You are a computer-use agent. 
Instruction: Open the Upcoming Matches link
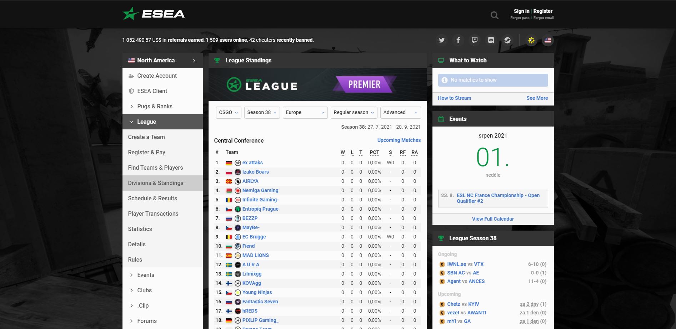pyautogui.click(x=399, y=140)
